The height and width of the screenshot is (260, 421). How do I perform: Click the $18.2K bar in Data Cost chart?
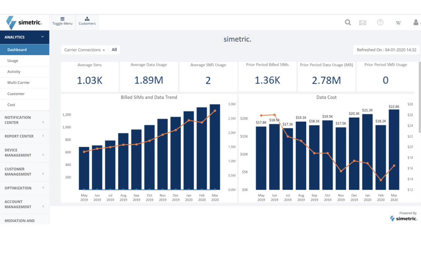point(381,158)
